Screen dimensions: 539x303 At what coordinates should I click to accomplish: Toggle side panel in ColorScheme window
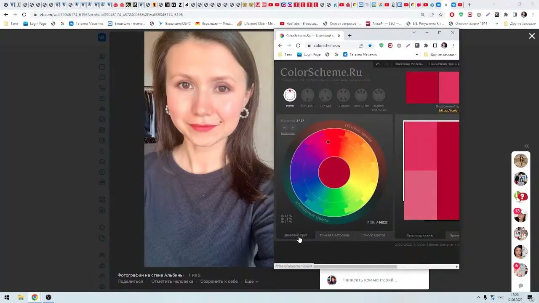tap(435, 45)
